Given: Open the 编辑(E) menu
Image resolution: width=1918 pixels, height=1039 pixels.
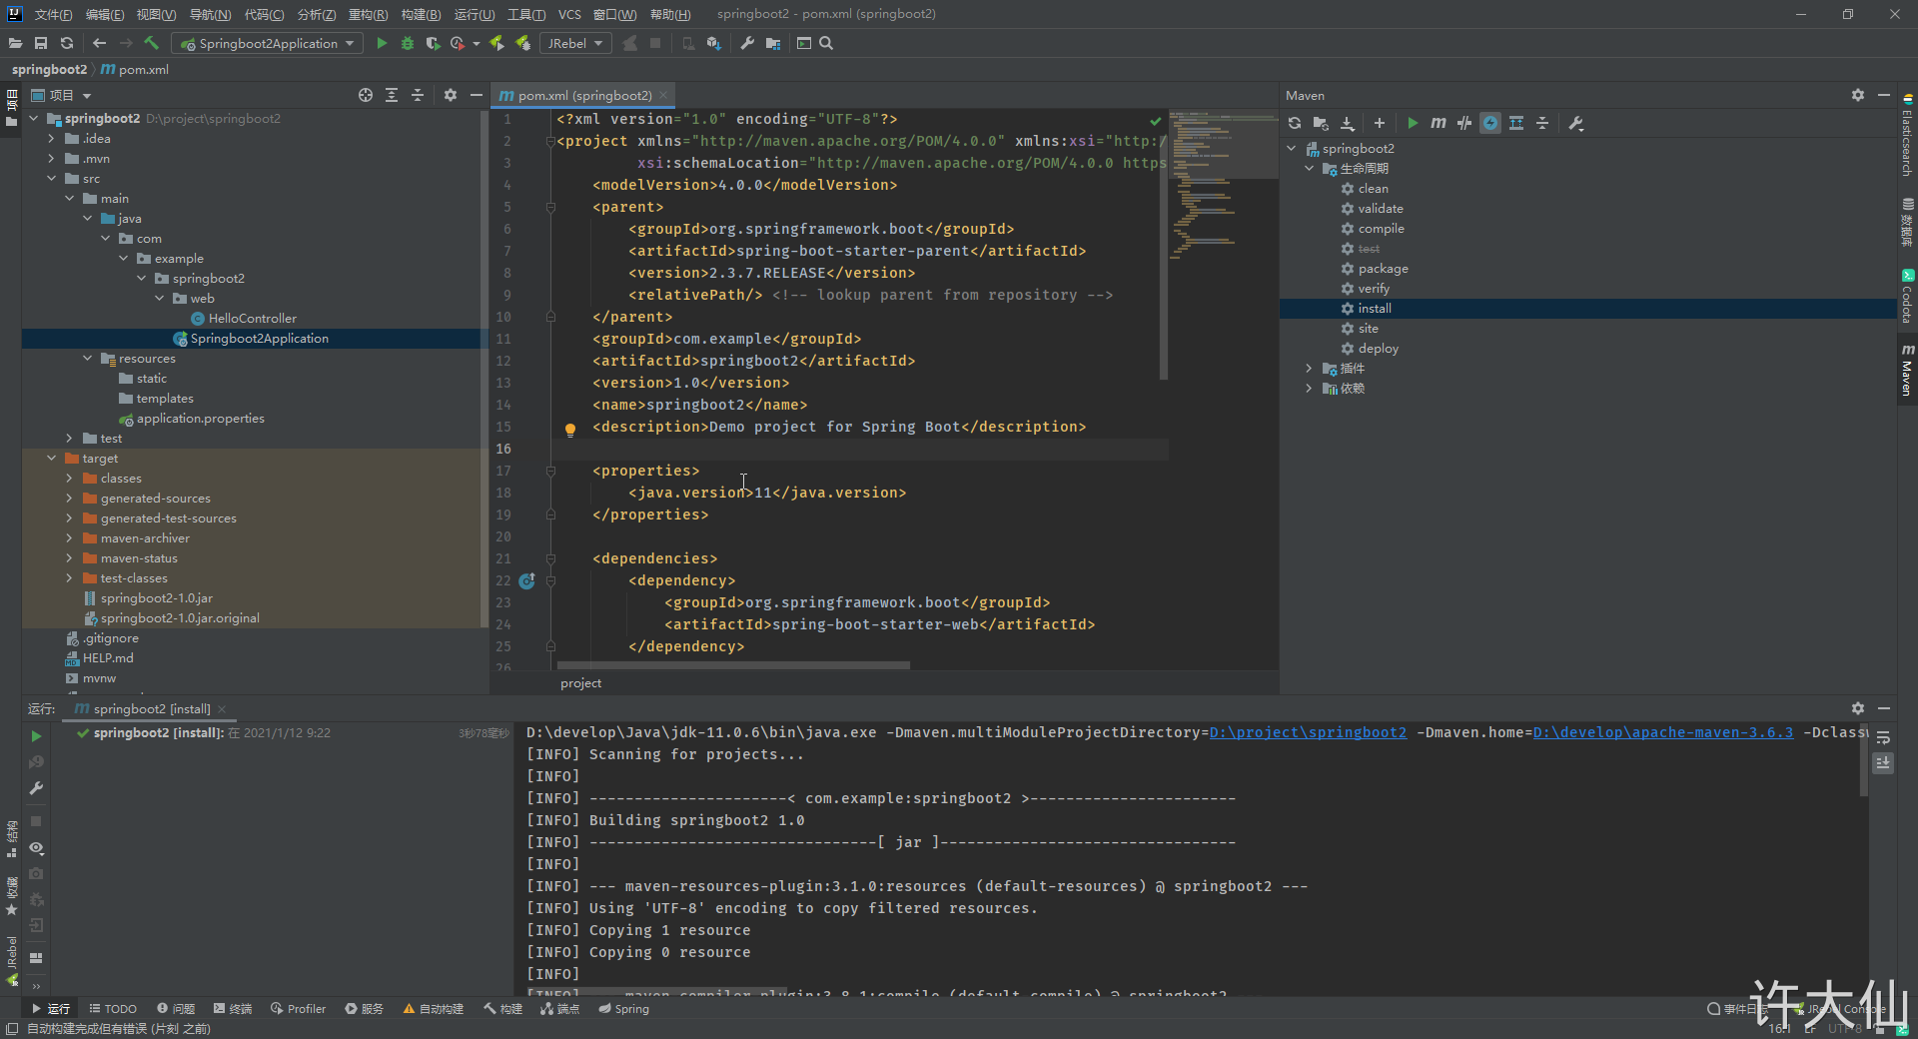Looking at the screenshot, I should [105, 14].
